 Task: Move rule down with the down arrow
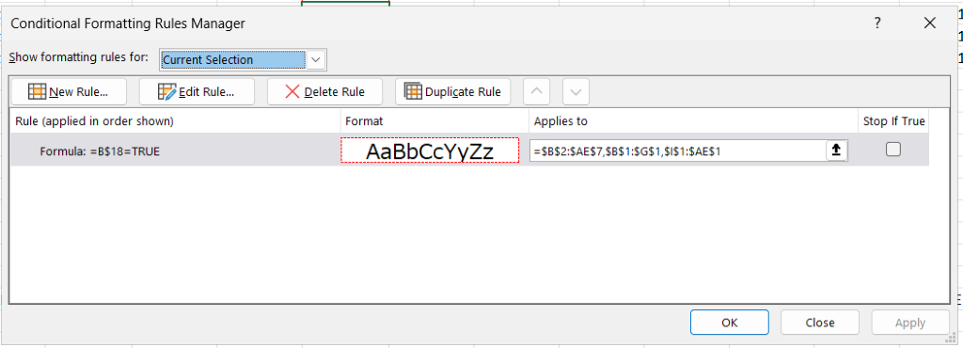pos(576,92)
